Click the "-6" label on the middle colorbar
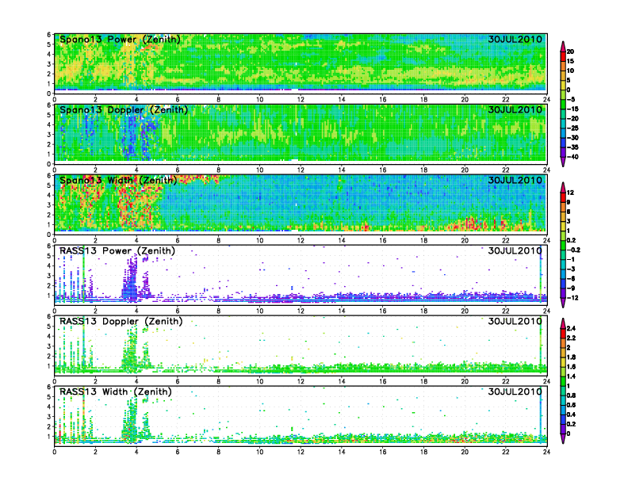This screenshot has height=485, width=628. coord(571,279)
